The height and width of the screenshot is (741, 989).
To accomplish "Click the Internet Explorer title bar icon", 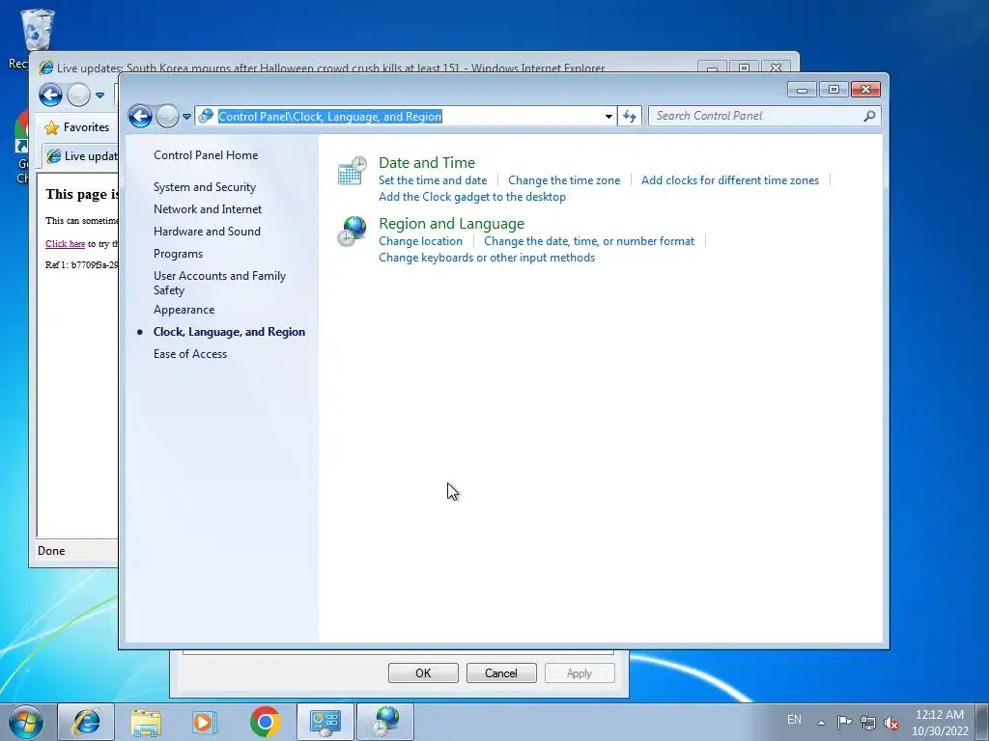I will click(x=46, y=69).
